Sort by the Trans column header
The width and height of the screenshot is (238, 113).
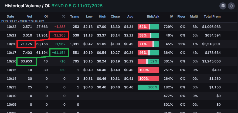(74, 16)
